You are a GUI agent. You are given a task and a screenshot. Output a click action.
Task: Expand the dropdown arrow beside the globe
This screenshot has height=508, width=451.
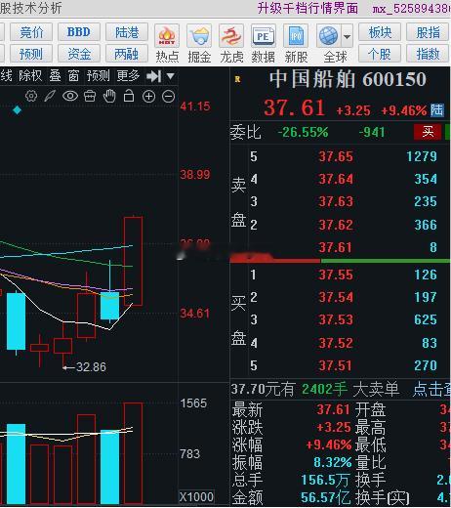coord(347,36)
